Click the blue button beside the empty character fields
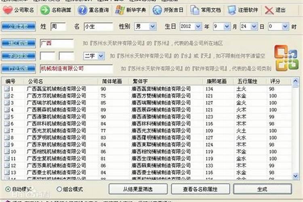 [x=19, y=56]
